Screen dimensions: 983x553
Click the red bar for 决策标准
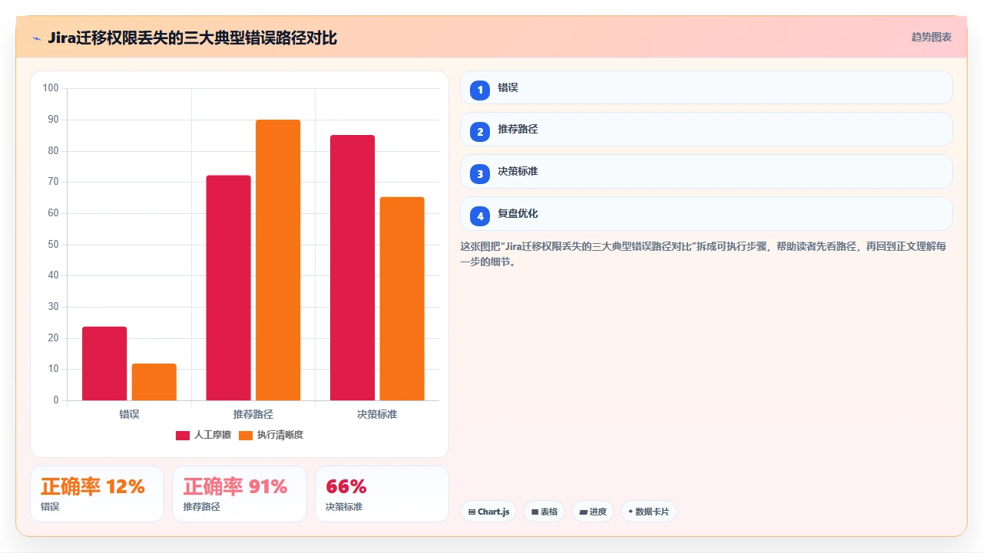click(352, 268)
